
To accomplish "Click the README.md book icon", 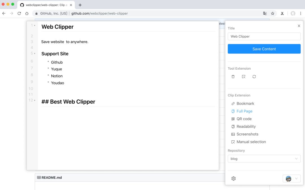I will point(39,178).
